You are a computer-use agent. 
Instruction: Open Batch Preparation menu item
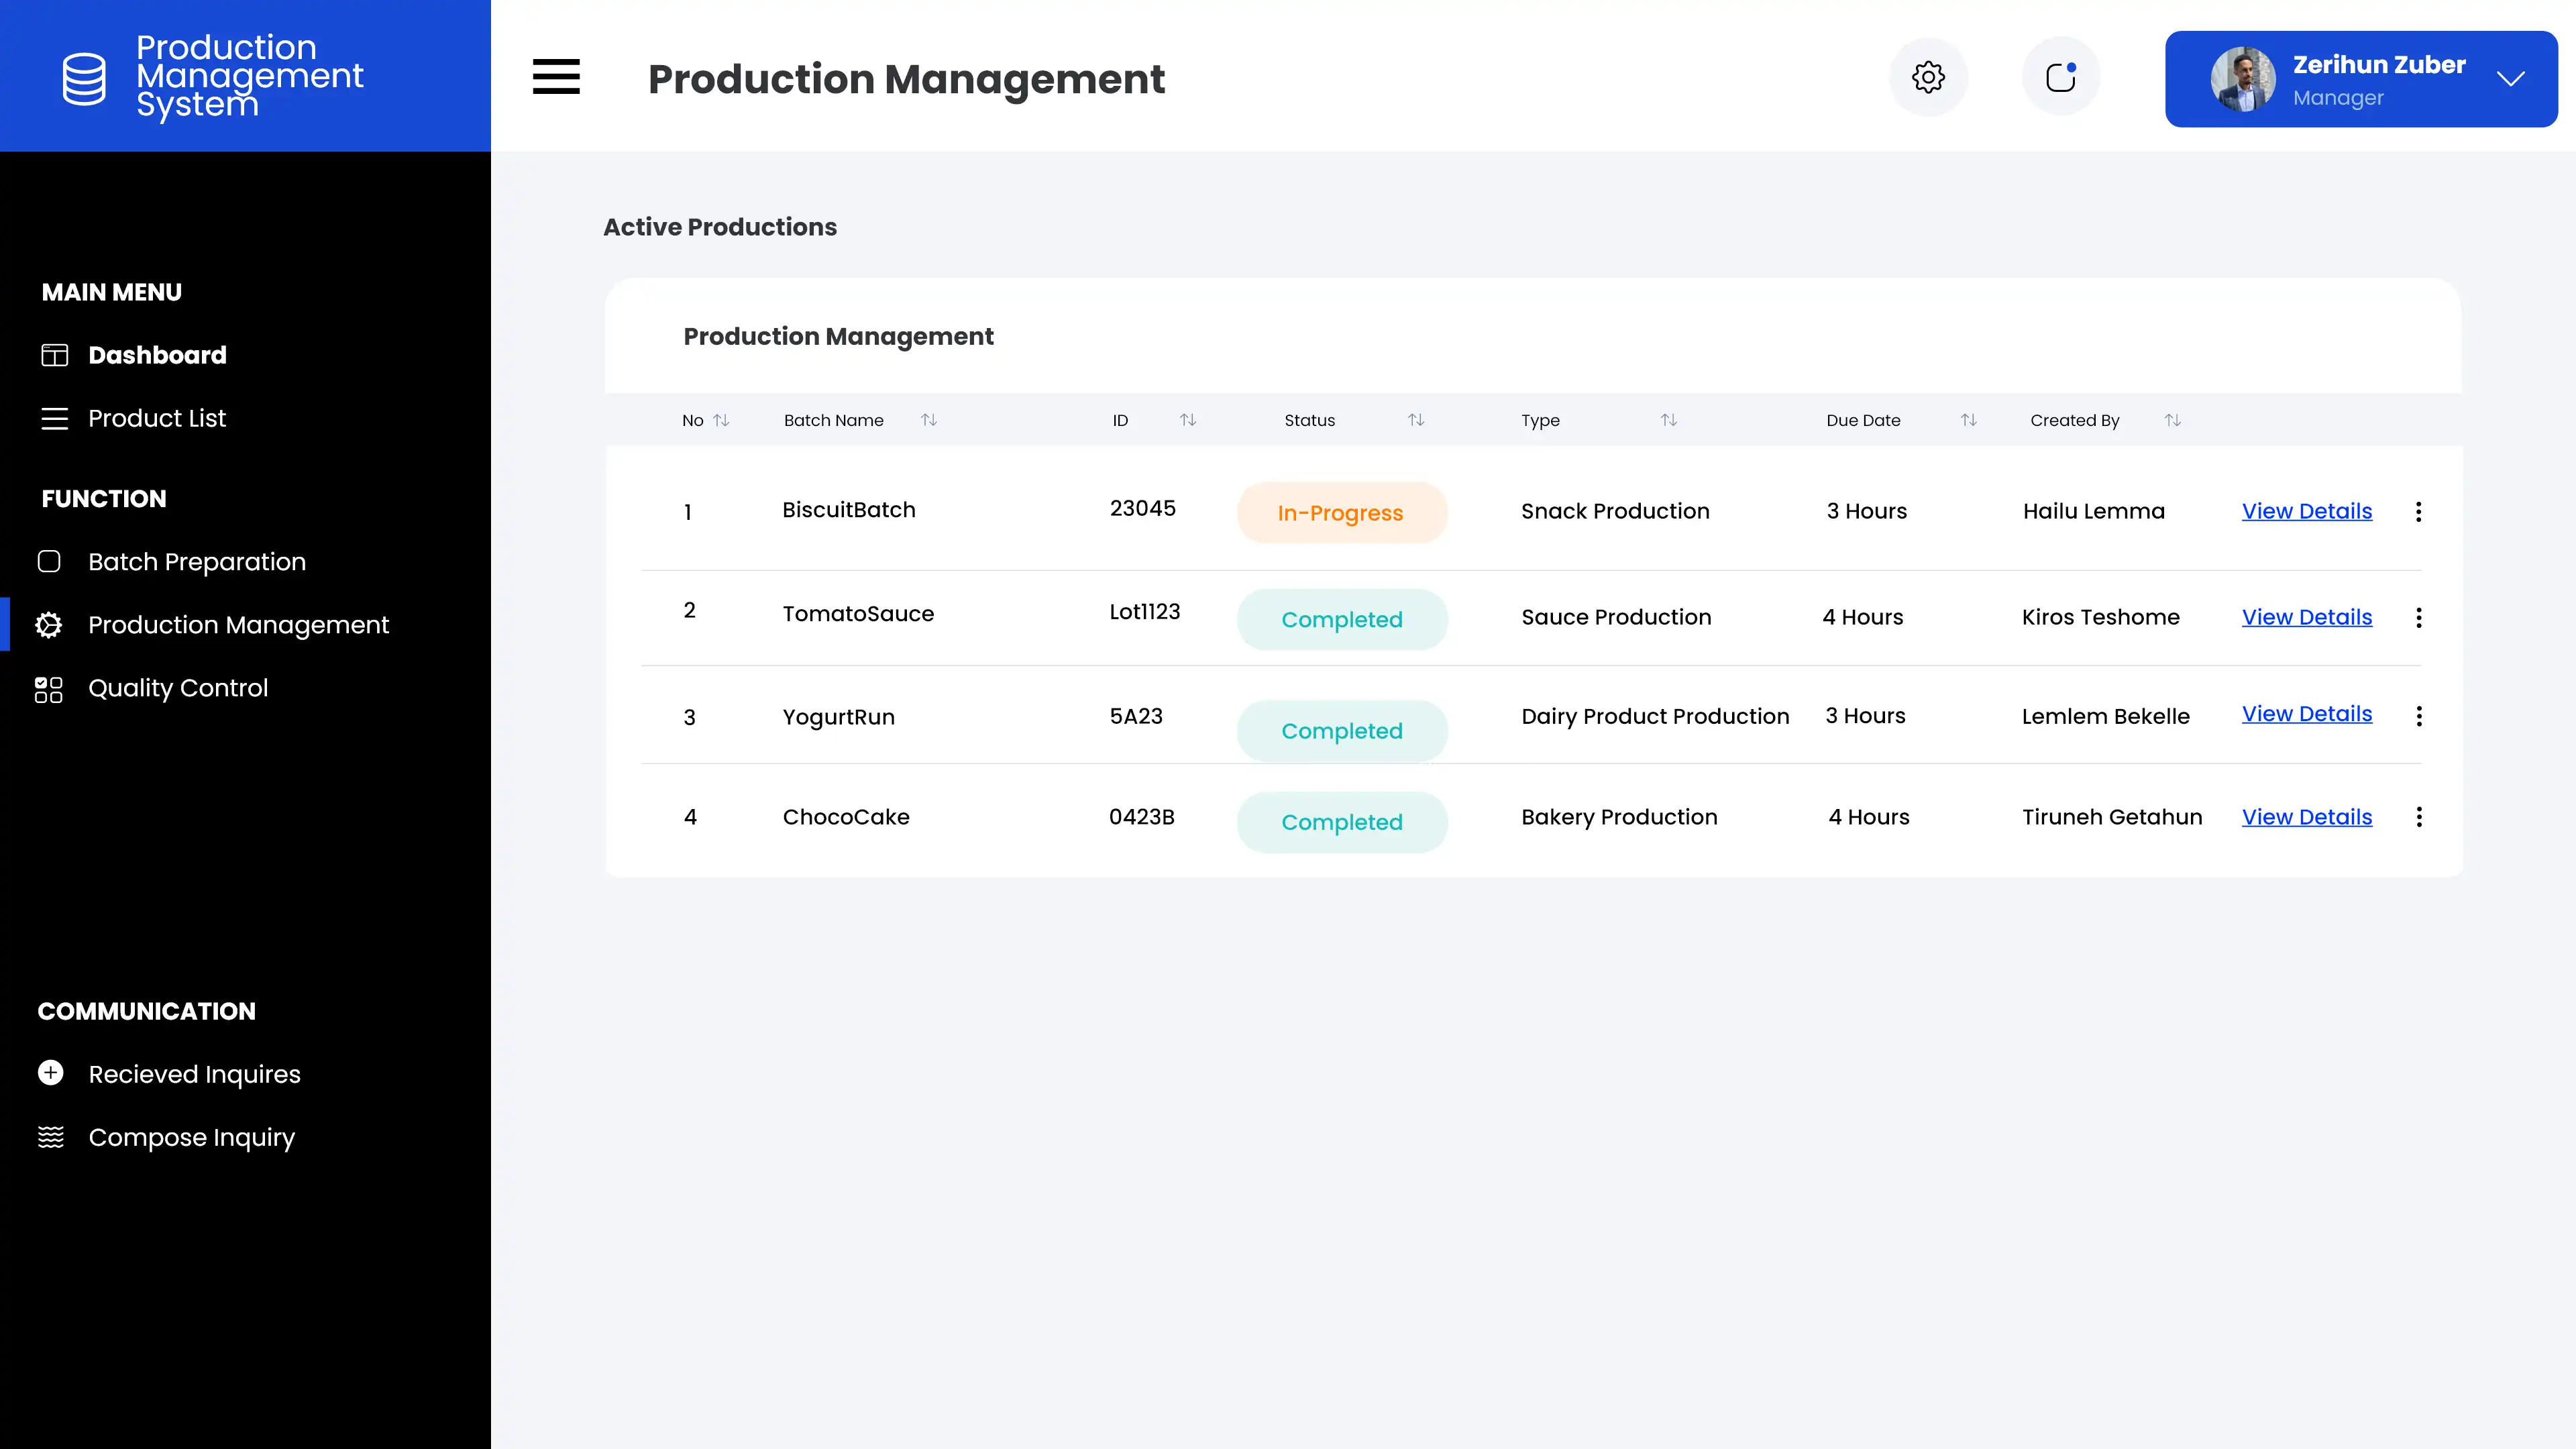pyautogui.click(x=196, y=562)
